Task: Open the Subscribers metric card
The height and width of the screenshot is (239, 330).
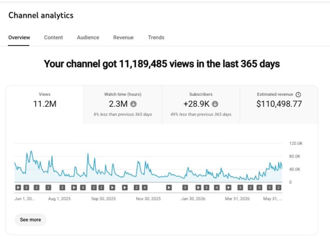Action: tap(201, 105)
